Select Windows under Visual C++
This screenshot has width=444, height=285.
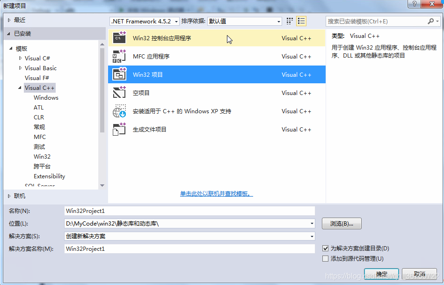[x=46, y=97]
